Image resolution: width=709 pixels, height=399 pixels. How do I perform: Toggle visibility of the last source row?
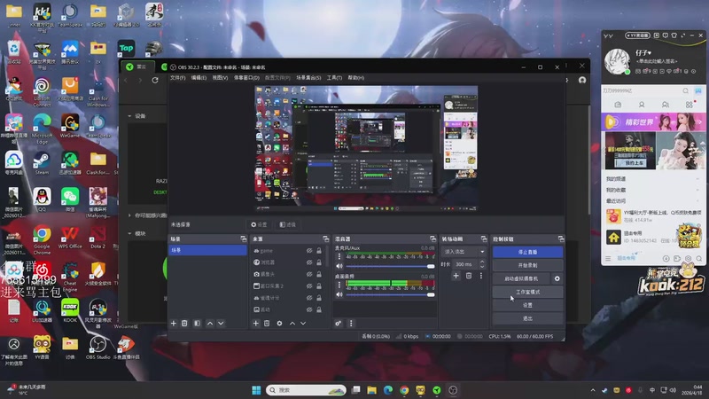pos(309,309)
